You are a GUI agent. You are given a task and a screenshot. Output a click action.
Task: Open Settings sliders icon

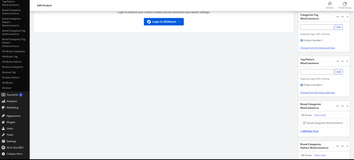(3, 141)
